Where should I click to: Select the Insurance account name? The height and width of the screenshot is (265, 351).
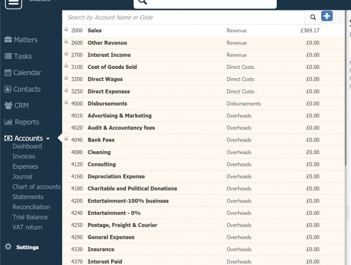point(101,249)
